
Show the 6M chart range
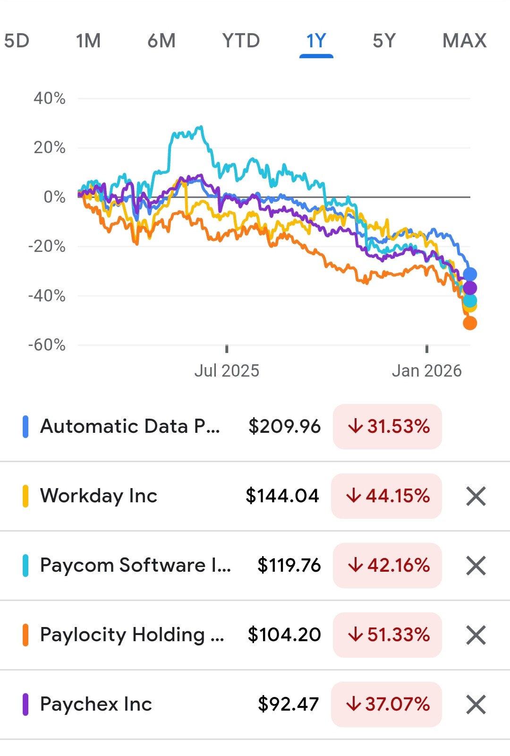[x=161, y=41]
